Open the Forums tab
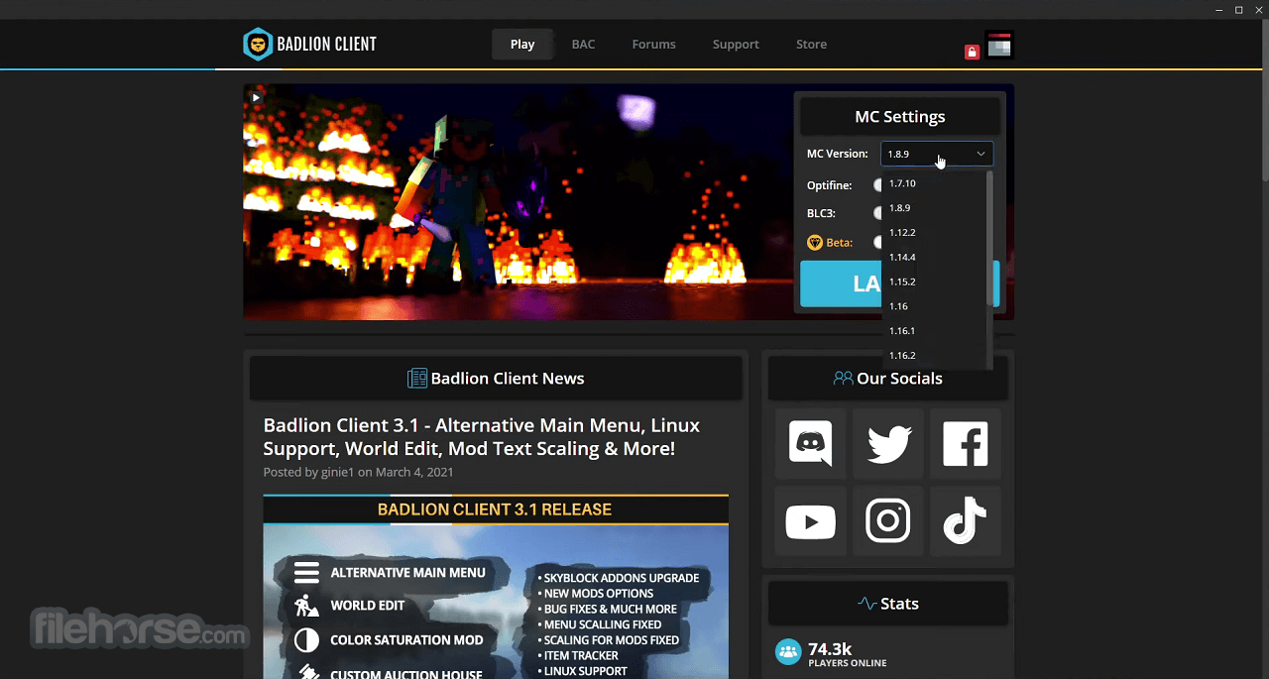 point(654,45)
